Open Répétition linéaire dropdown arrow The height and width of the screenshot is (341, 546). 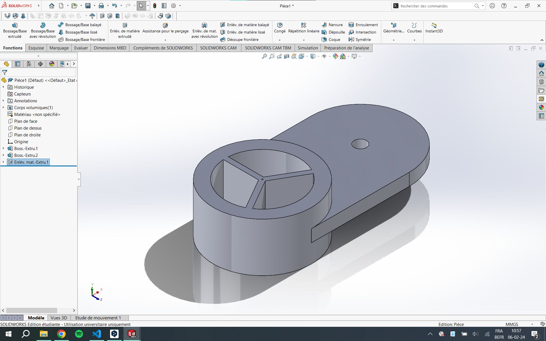(x=304, y=40)
